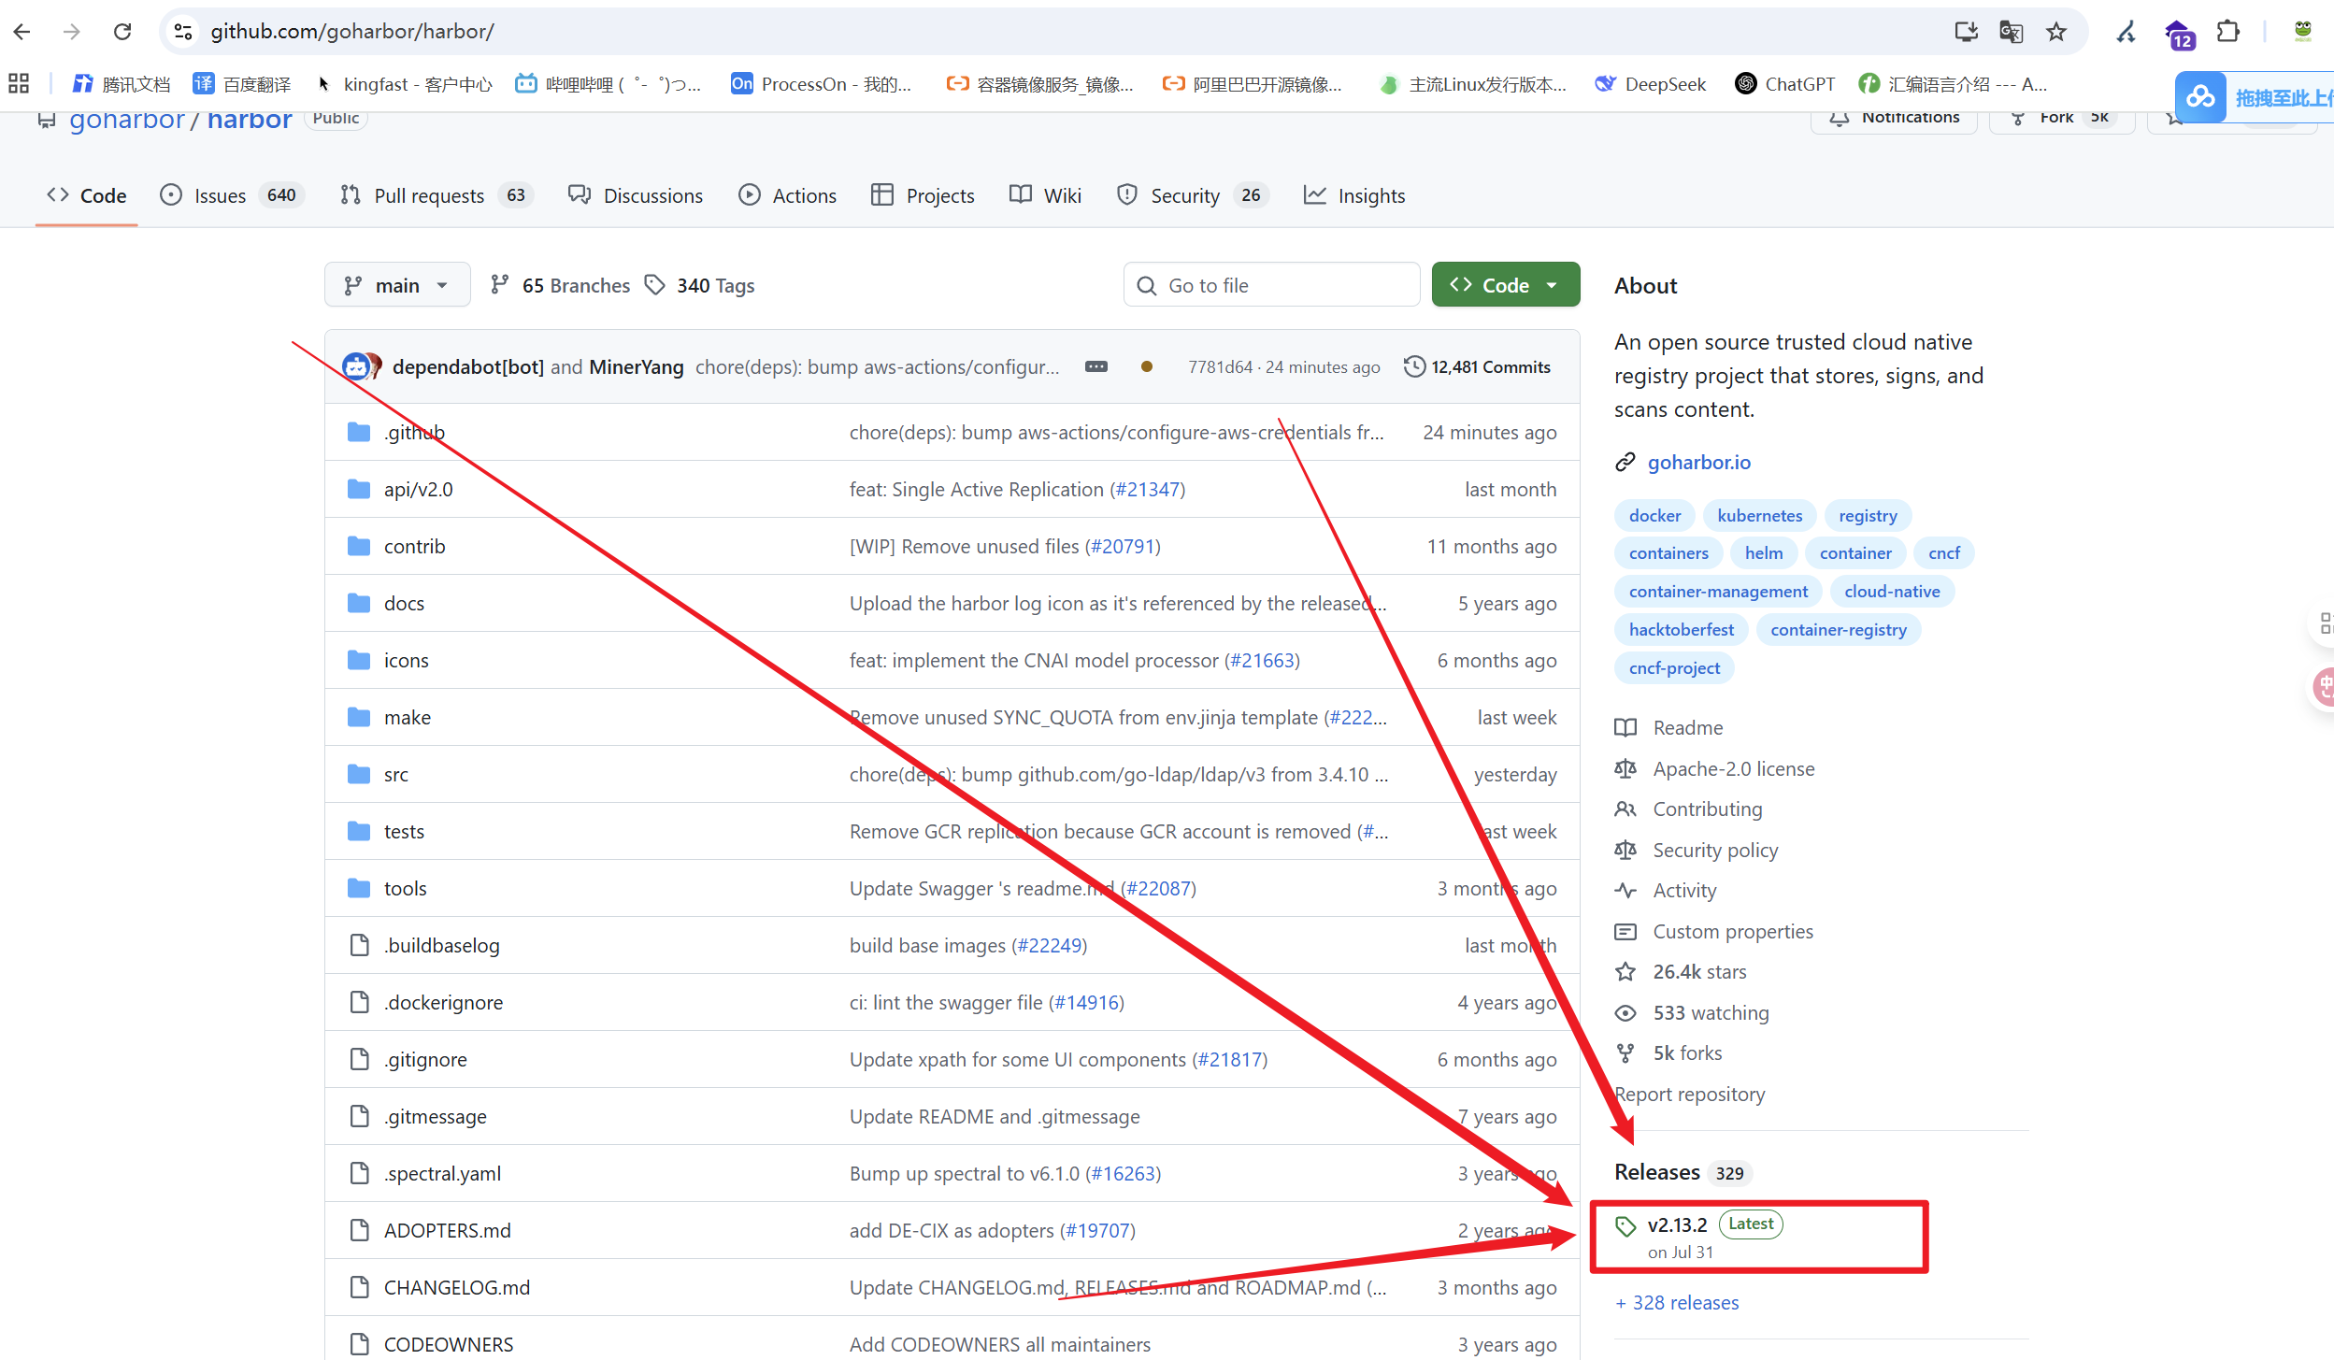Screen dimensions: 2334x1360
Task: Reload the current GitHub page
Action: [x=122, y=32]
